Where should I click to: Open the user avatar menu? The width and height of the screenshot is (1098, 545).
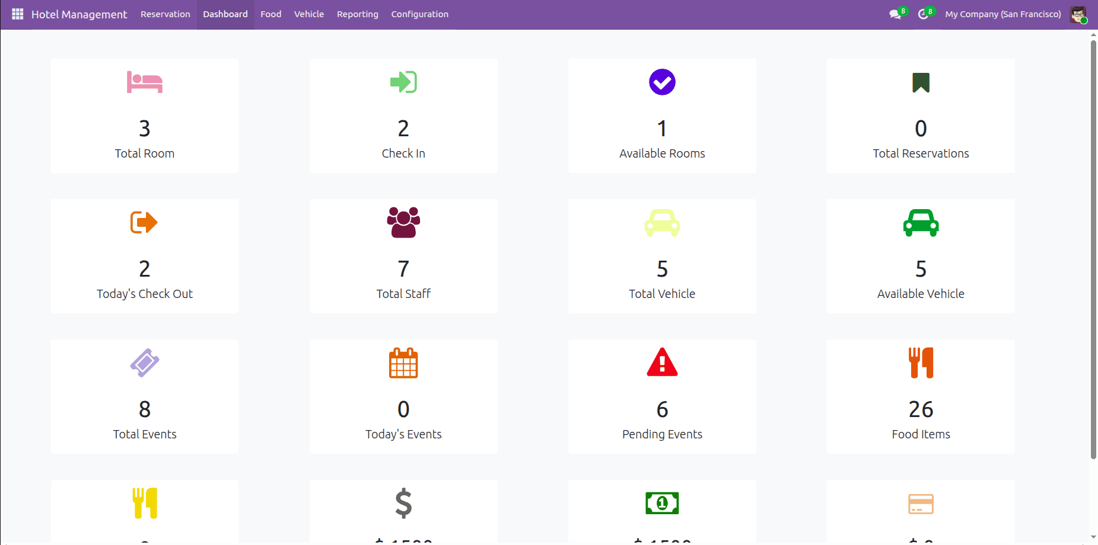[x=1078, y=14]
